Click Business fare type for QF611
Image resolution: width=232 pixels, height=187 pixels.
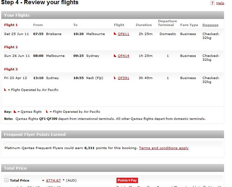tap(188, 34)
